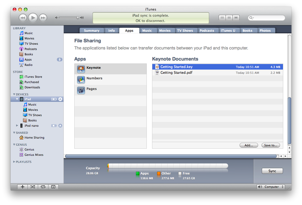The width and height of the screenshot is (302, 205).
Task: Click the Sync button
Action: 272,171
